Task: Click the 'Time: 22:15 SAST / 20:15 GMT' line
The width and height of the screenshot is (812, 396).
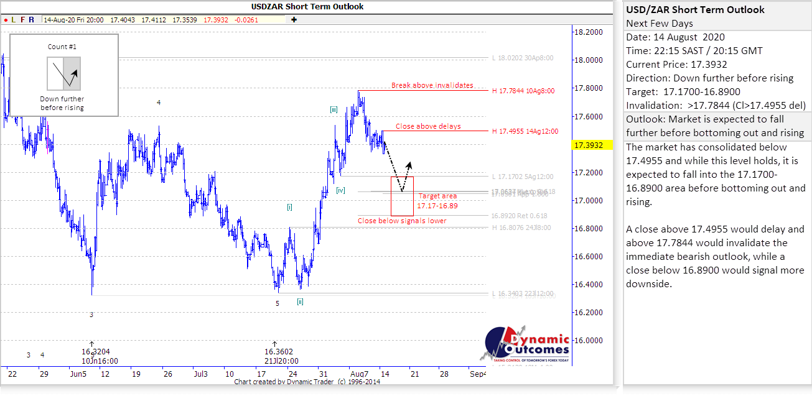Action: [x=694, y=51]
